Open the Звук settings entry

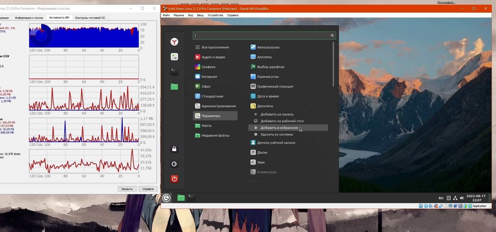pos(288,162)
